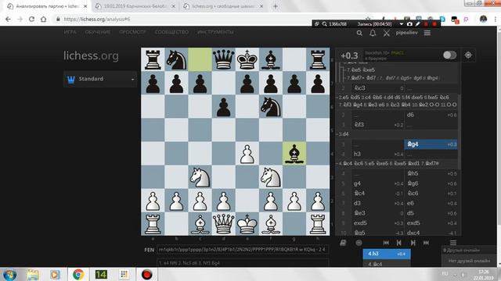Click the recorder screenshot camera icon
Viewport: 501px width, 281px height.
click(x=409, y=24)
